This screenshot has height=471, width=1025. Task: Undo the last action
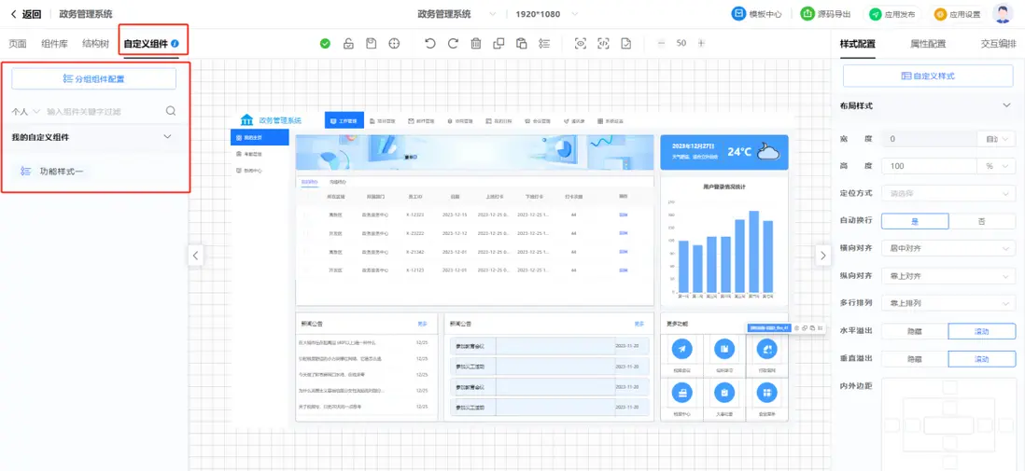click(429, 44)
